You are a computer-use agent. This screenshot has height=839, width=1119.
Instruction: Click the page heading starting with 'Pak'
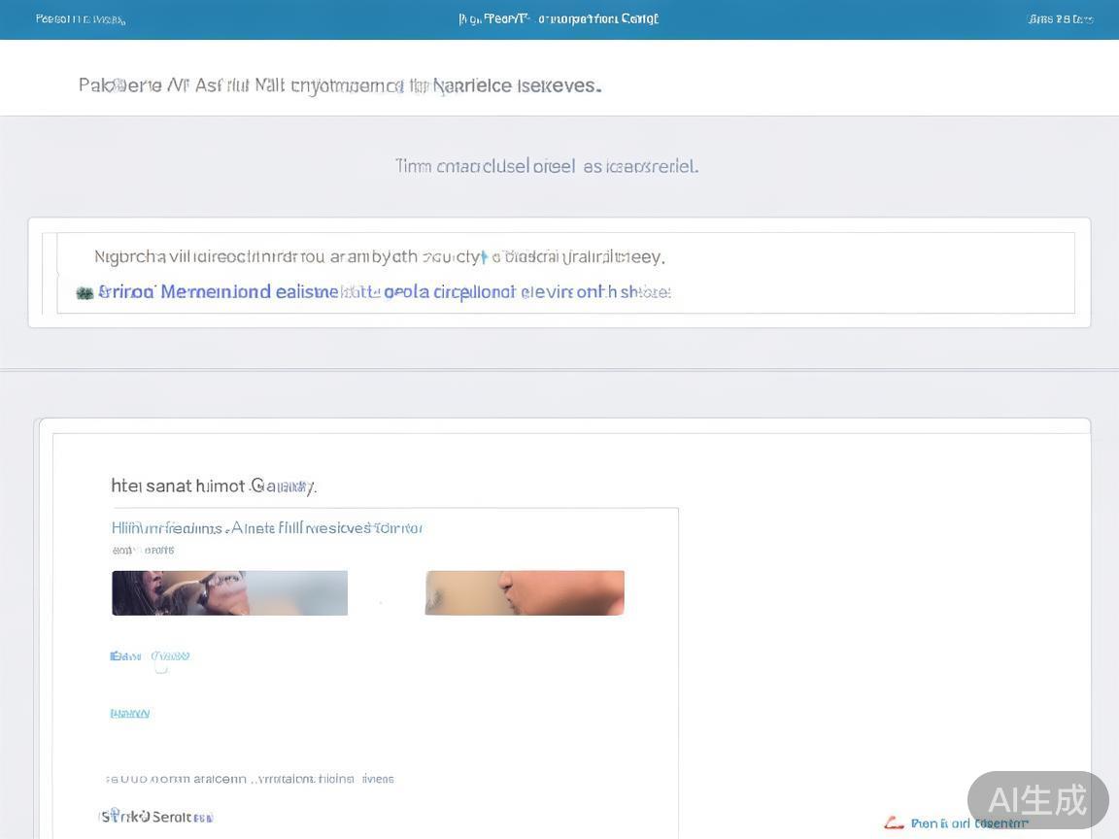click(x=340, y=85)
